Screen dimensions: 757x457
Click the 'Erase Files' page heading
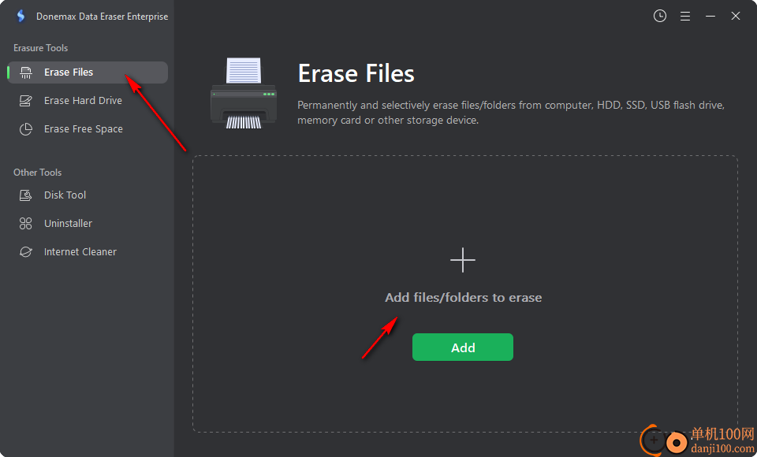(356, 73)
